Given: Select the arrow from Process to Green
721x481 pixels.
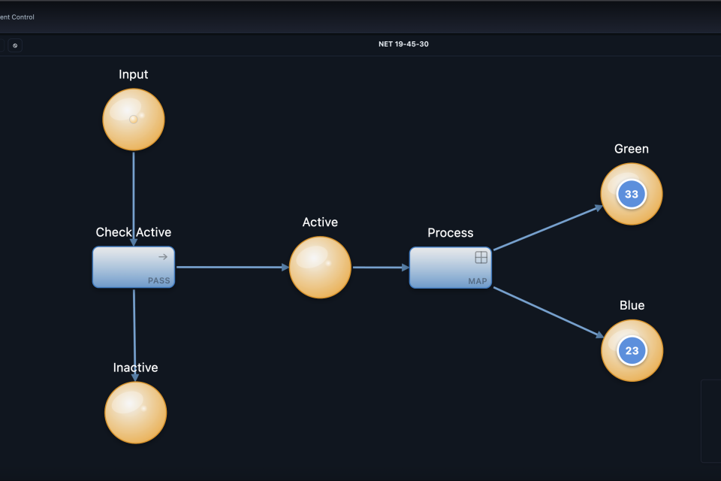Looking at the screenshot, I should (x=547, y=228).
